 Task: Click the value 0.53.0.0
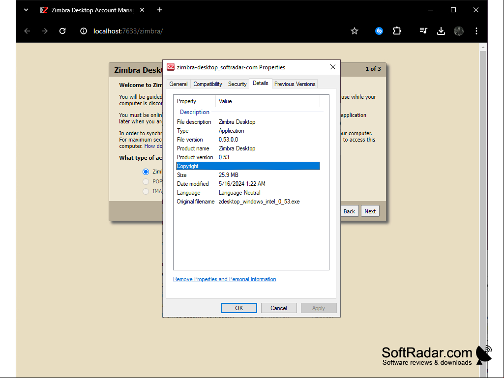(228, 140)
